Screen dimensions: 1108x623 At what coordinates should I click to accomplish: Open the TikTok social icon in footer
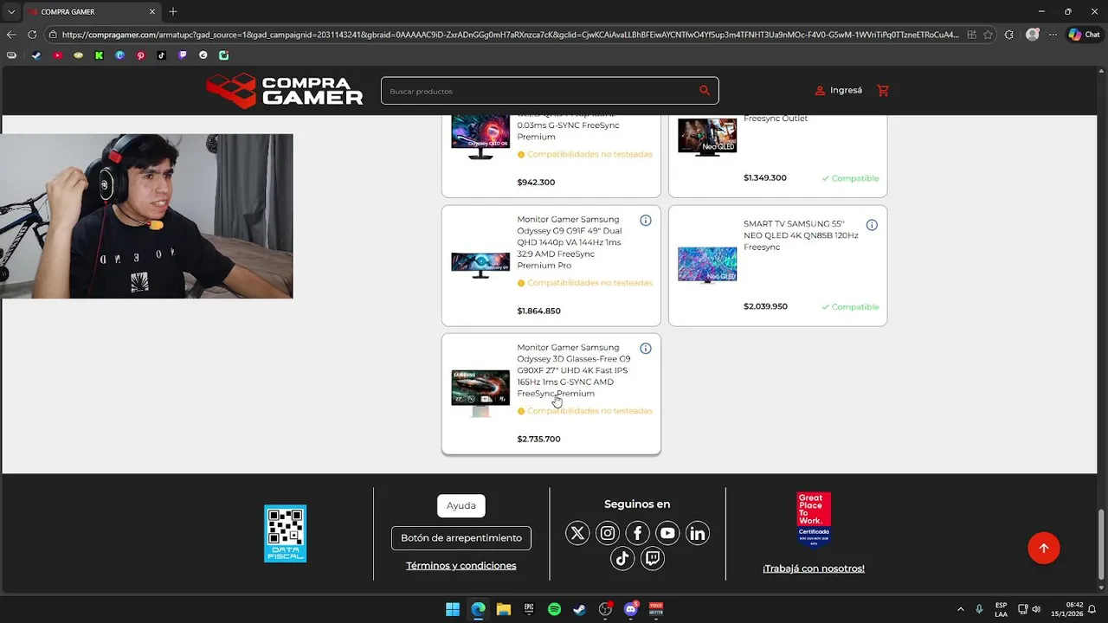(622, 559)
